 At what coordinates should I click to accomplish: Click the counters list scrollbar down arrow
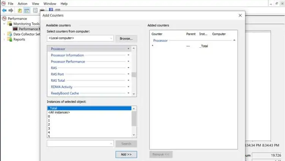(134, 94)
